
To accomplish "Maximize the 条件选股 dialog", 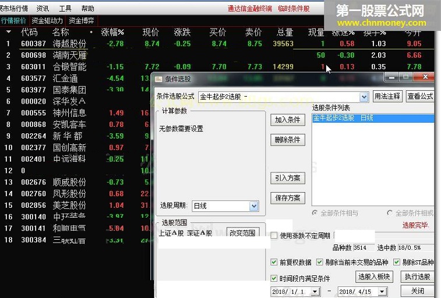I will pos(405,77).
